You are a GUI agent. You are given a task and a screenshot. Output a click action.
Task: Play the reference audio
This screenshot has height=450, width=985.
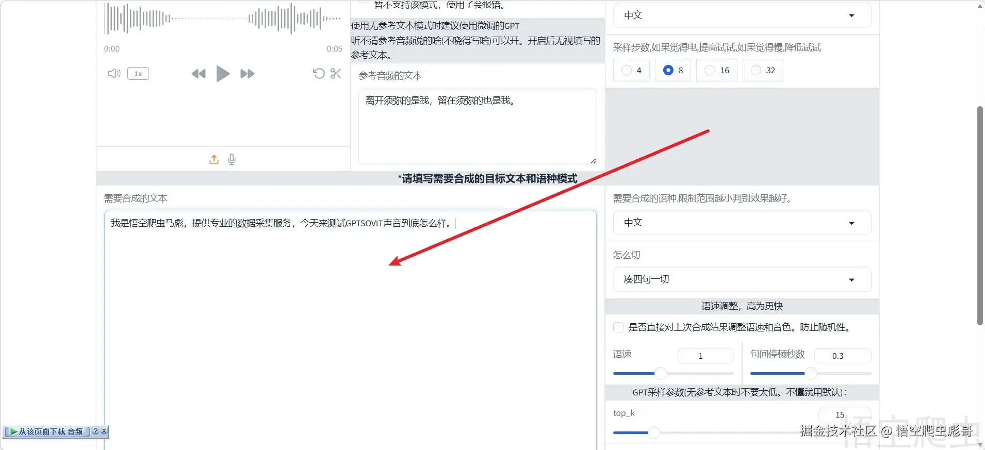pos(223,74)
